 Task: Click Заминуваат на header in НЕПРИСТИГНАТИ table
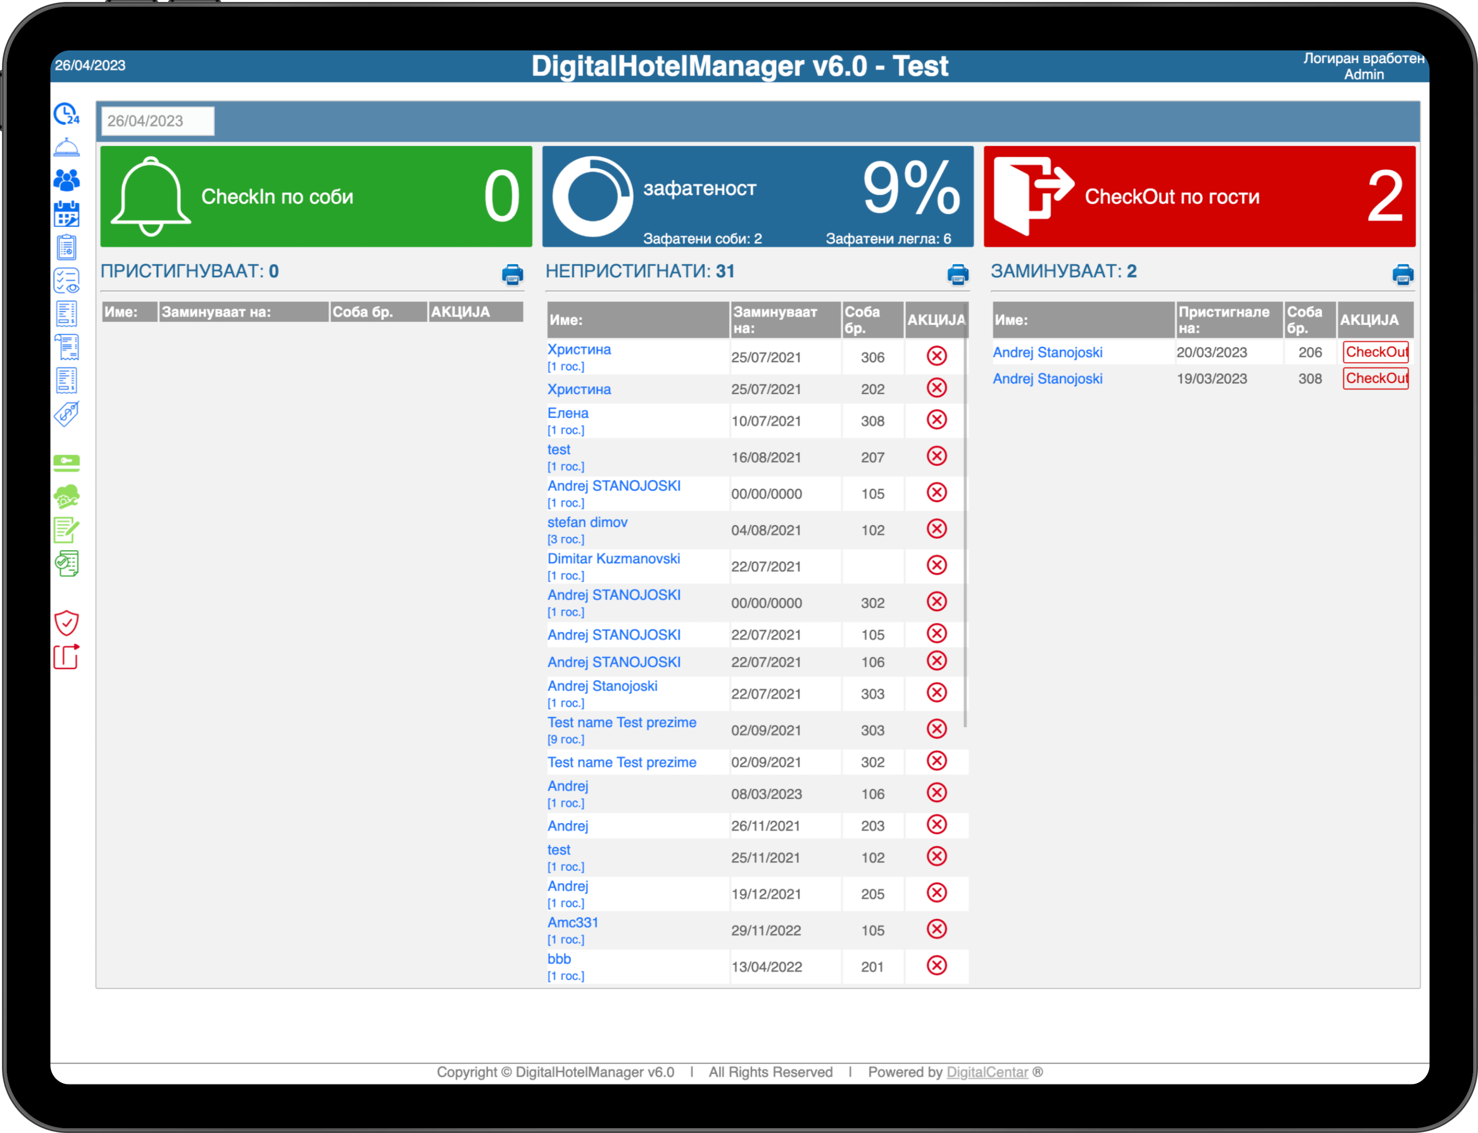coord(785,319)
